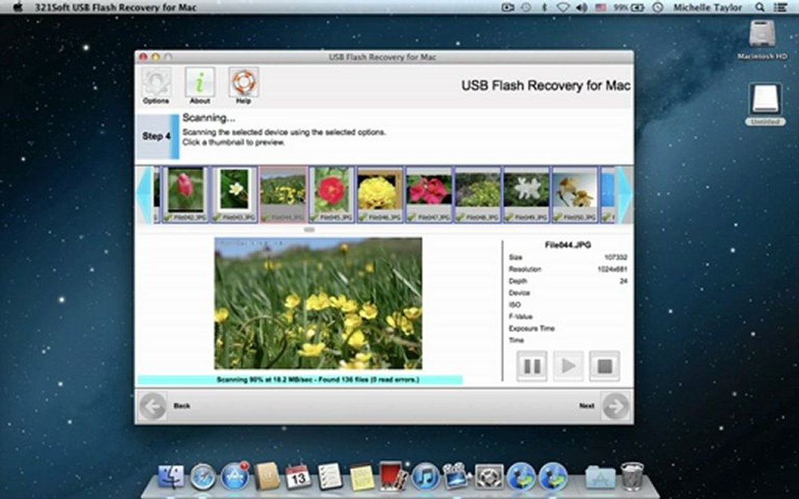Open the 321Soft USB Flash Recovery app menu

pos(116,7)
